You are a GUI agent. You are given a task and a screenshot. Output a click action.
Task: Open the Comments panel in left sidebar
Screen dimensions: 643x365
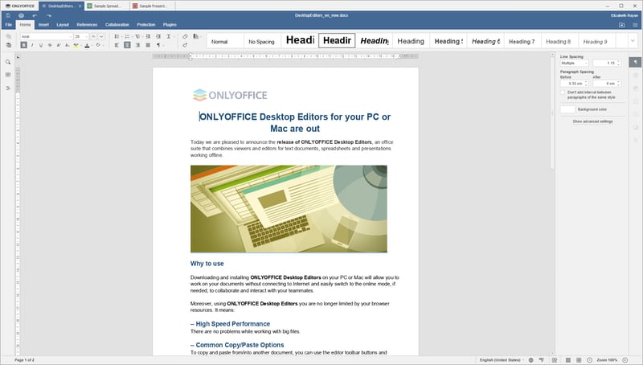[x=8, y=75]
